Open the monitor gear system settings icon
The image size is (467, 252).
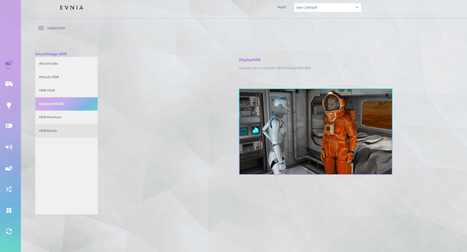pyautogui.click(x=9, y=168)
